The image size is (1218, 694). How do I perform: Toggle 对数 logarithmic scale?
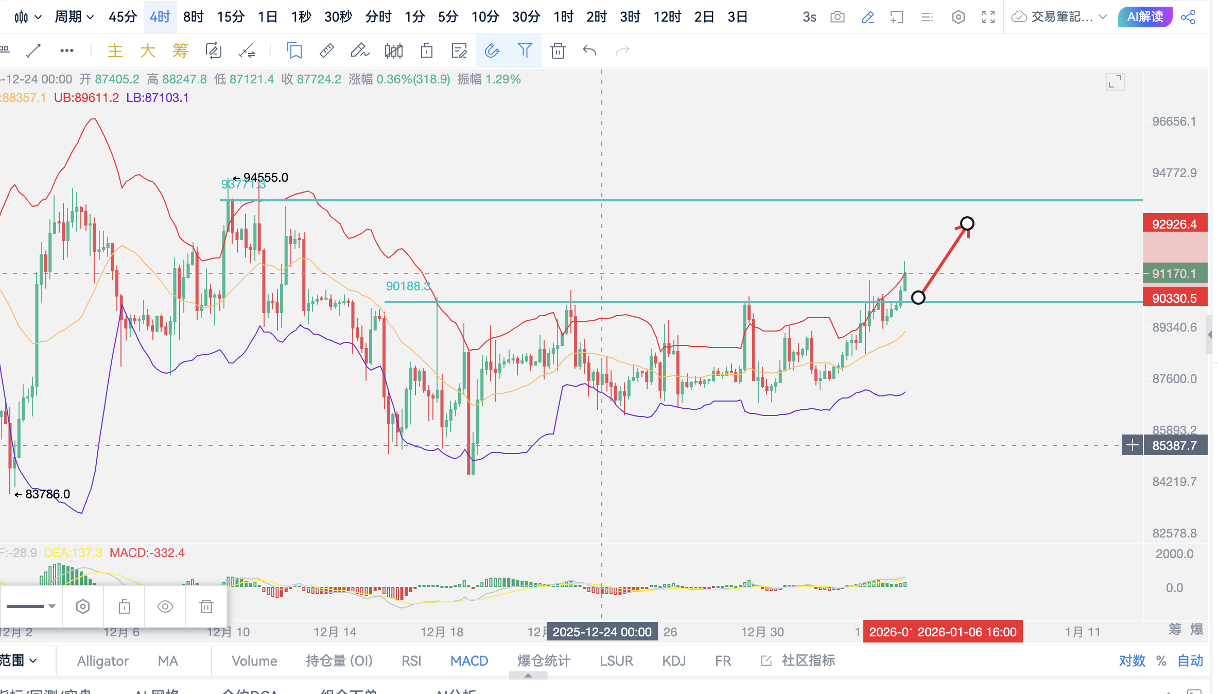[x=1132, y=661]
